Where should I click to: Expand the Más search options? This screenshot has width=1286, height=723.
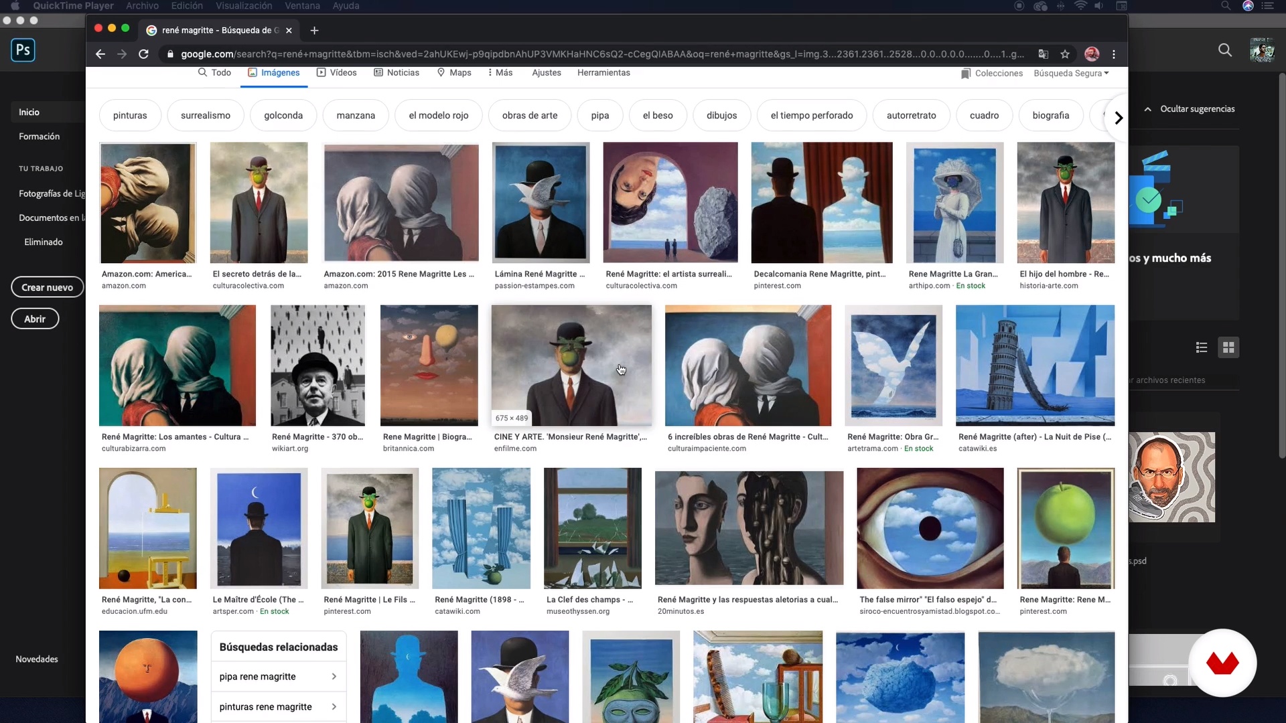[500, 72]
